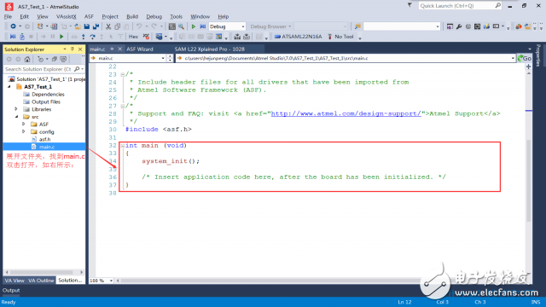Expand the ASF folder in tree
The width and height of the screenshot is (546, 307).
[24, 124]
